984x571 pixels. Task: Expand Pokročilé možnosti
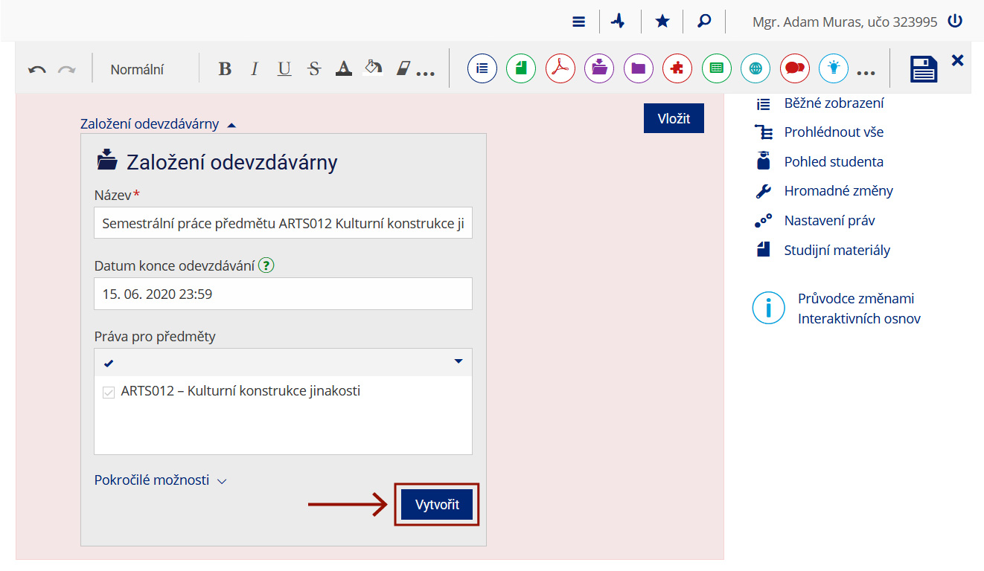[x=160, y=480]
